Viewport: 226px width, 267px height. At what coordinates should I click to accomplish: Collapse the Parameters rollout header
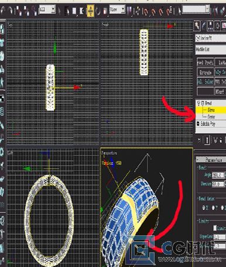pyautogui.click(x=211, y=160)
